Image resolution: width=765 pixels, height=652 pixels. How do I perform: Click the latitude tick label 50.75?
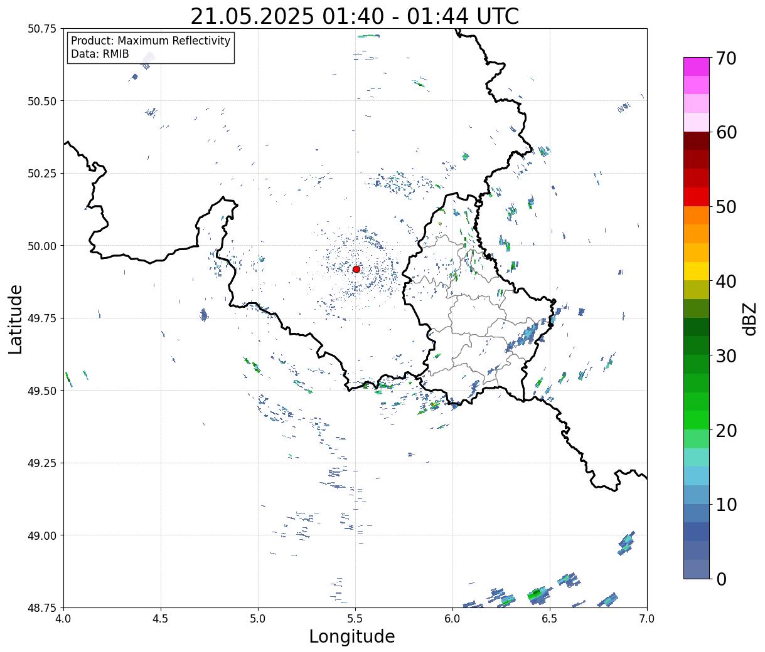(42, 29)
